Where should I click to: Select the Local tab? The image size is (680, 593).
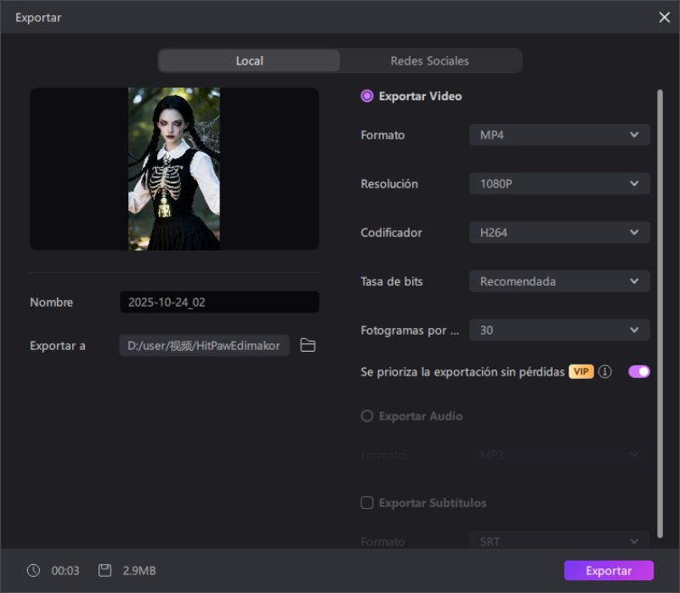tap(249, 61)
